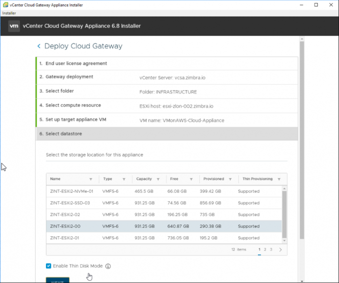Click the vm logo in the header
The height and width of the screenshot is (283, 339).
click(x=14, y=26)
